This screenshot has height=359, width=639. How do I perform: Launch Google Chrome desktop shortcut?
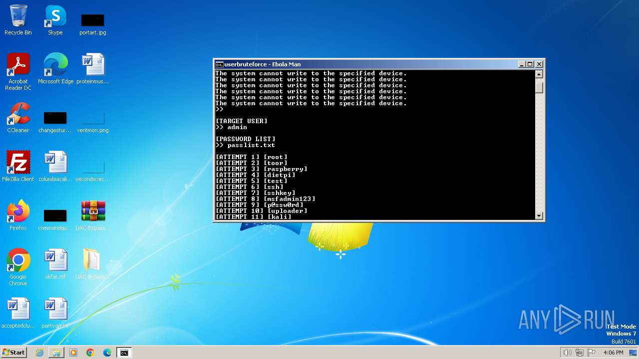pyautogui.click(x=18, y=267)
